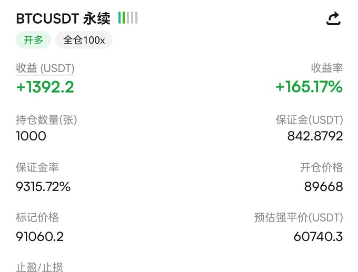Select the 1000 position size value

[x=31, y=136]
